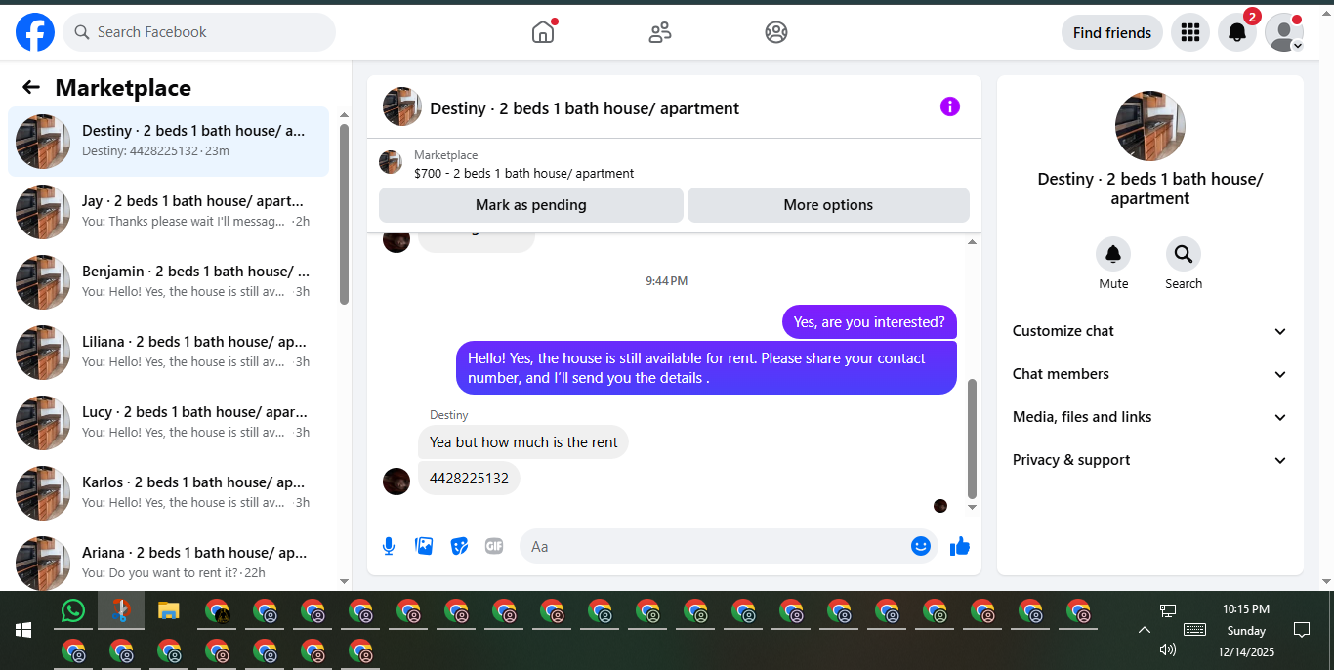Send a thumbs-up like
The width and height of the screenshot is (1334, 670).
pyautogui.click(x=960, y=546)
